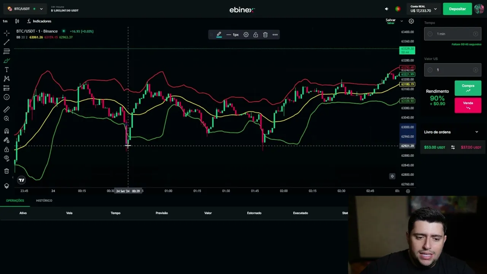The height and width of the screenshot is (274, 487).
Task: Click the order book swap arrows icon
Action: coord(453,147)
